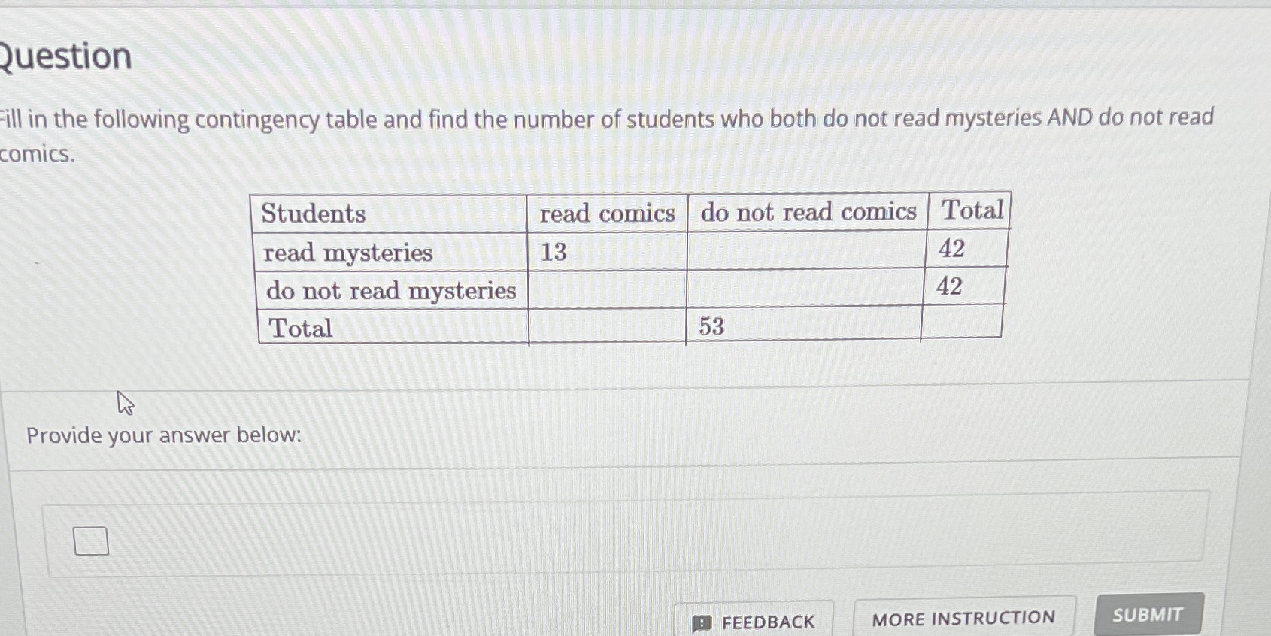Select the empty 'do not read comics' cell for mysteries
This screenshot has height=636, width=1271.
click(x=805, y=252)
